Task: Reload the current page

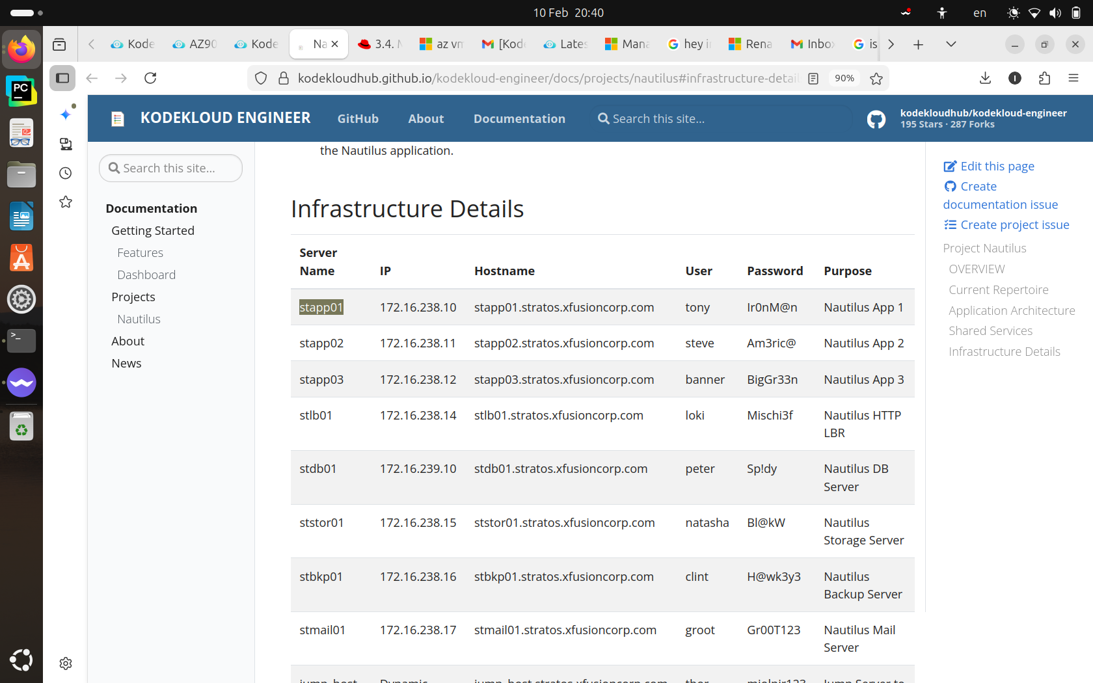Action: pos(150,78)
